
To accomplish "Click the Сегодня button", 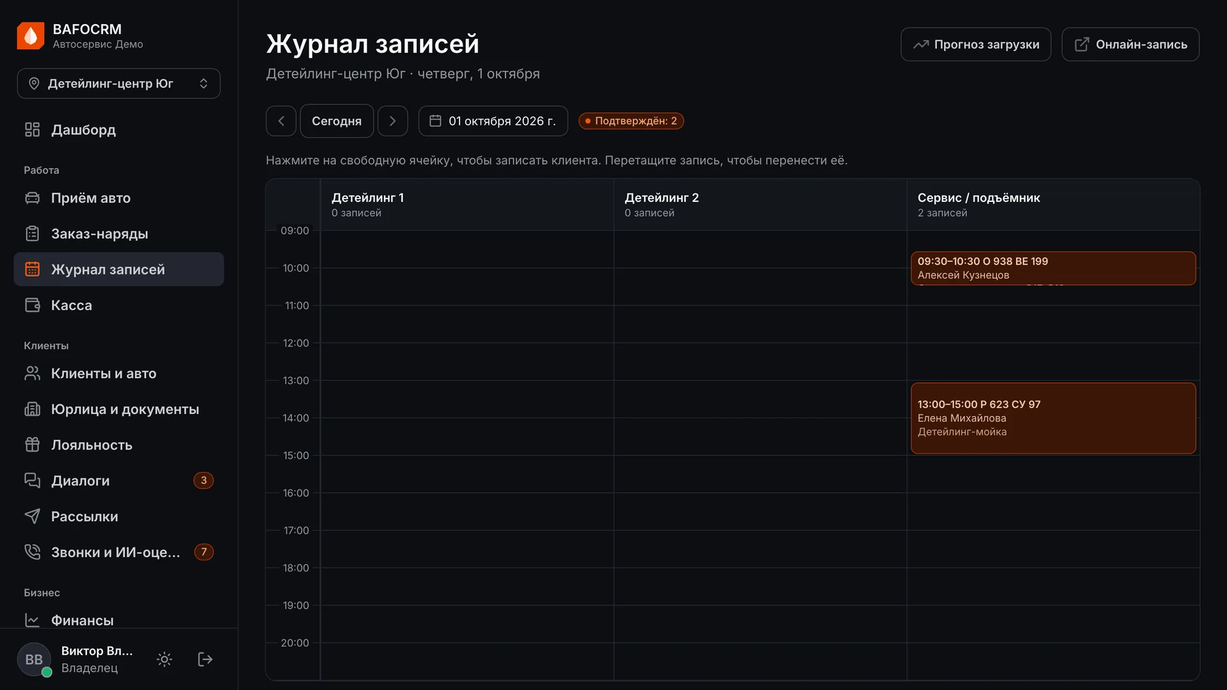I will tap(337, 121).
